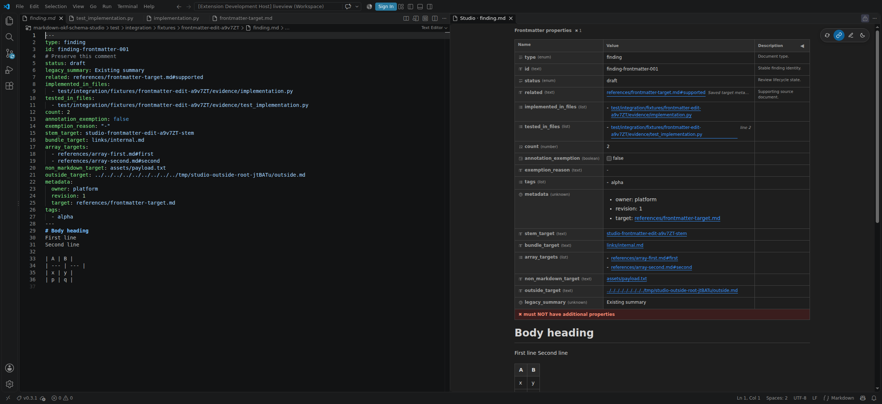Open the assets/payload.txt link

click(627, 279)
